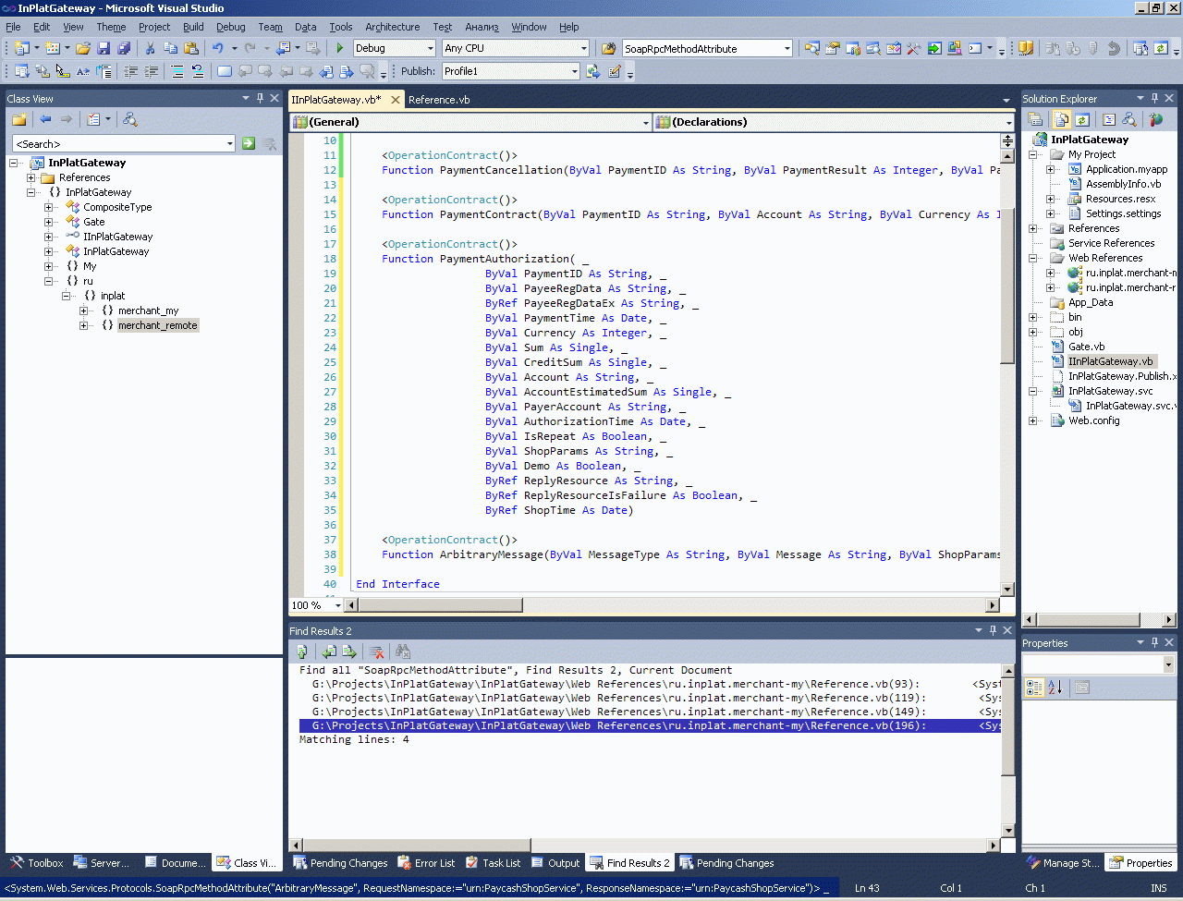The height and width of the screenshot is (901, 1183).
Task: Refresh the Solution Explorer
Action: pyautogui.click(x=1082, y=119)
